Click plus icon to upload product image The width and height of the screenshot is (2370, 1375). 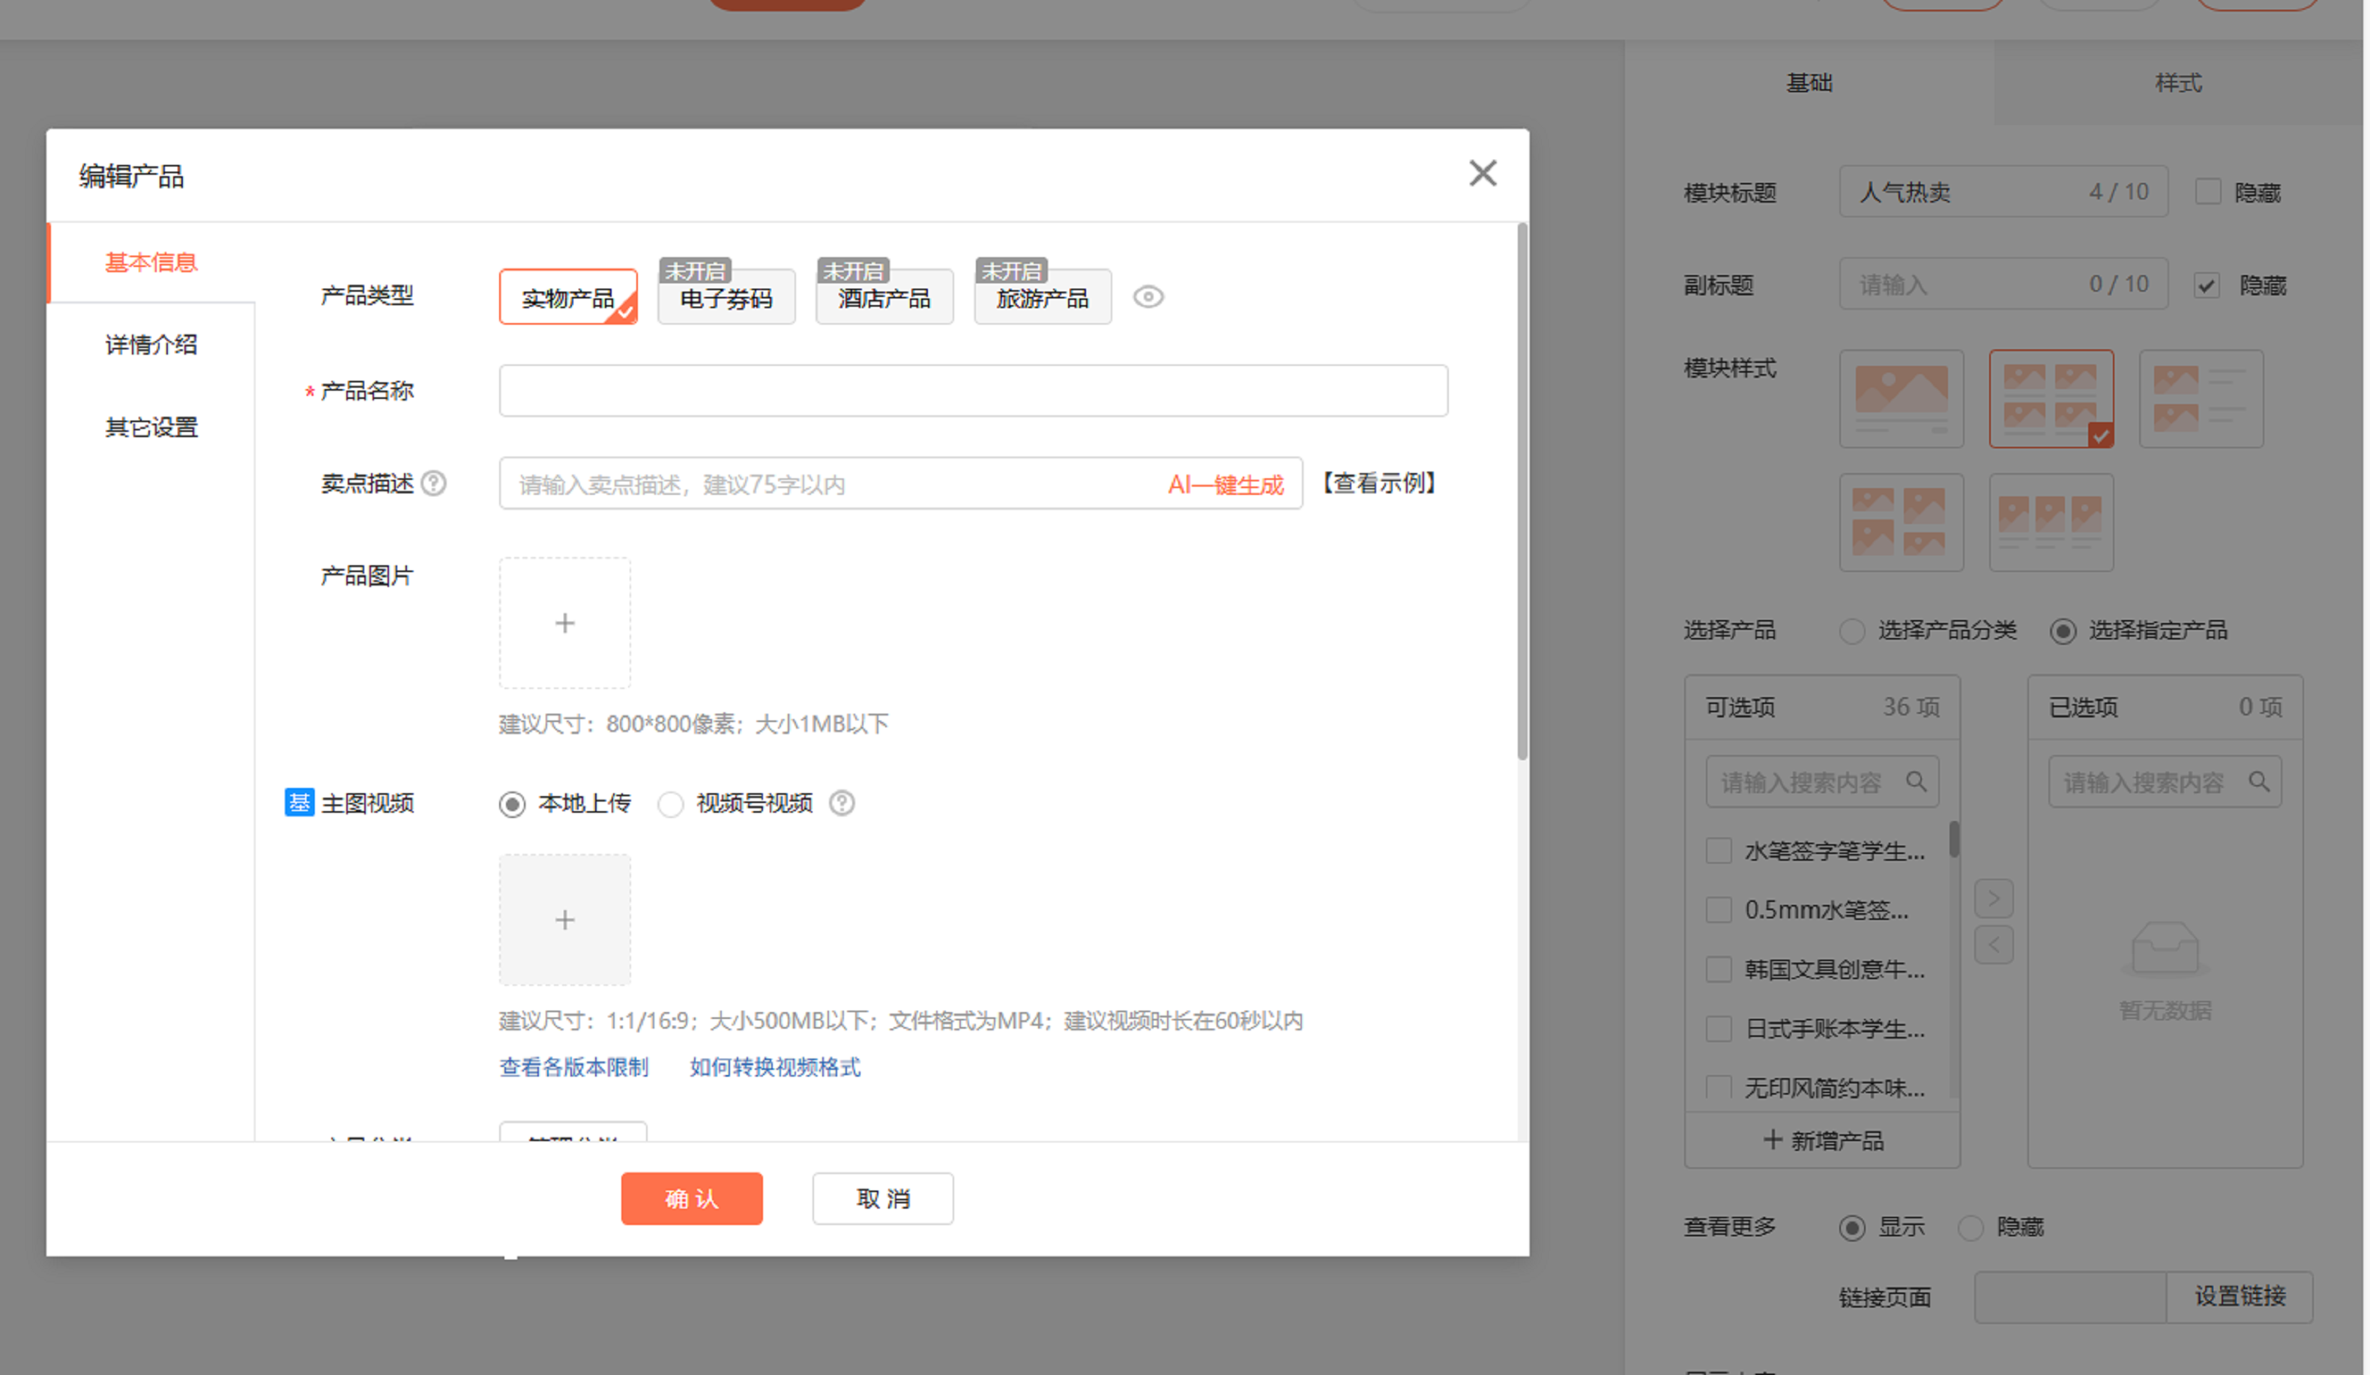(x=564, y=624)
